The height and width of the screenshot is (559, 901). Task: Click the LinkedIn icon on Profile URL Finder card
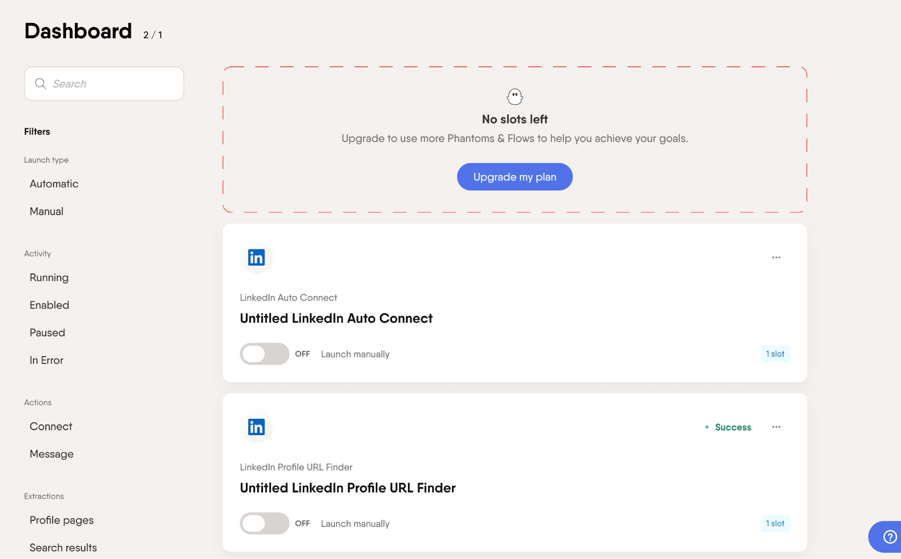coord(256,427)
